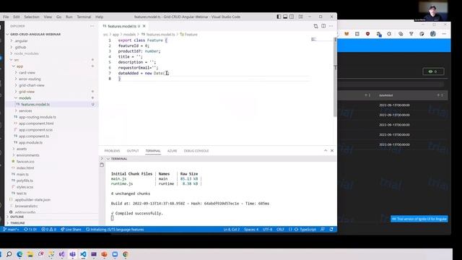Expand the services folder
The image size is (462, 260).
[25, 110]
